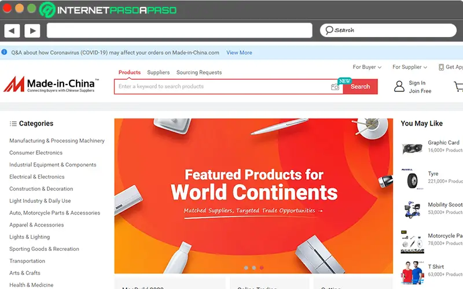Click the Categories list icon
Screen dimensions: 463x289
coord(13,124)
